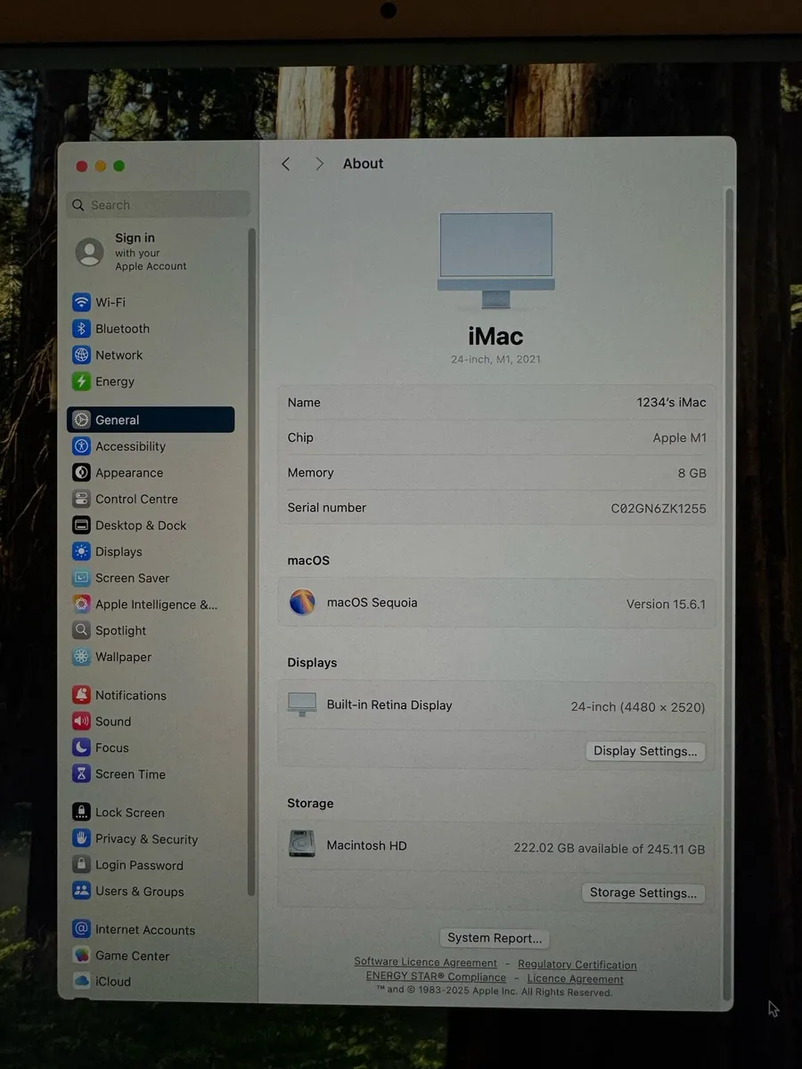
Task: Open ENERGY STAR Compliance link
Action: 436,977
